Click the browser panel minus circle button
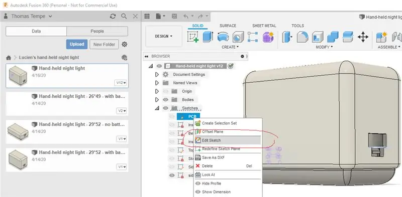 [242, 56]
